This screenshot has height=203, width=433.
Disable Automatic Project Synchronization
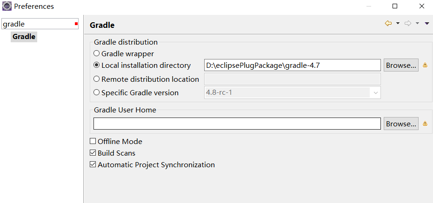[93, 164]
